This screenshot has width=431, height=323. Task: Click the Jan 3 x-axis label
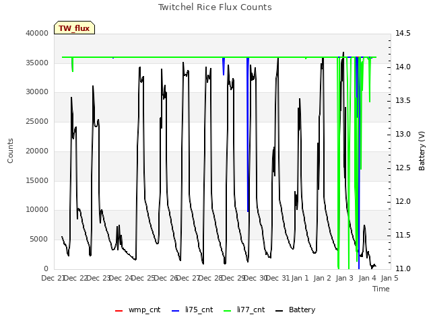click(345, 278)
